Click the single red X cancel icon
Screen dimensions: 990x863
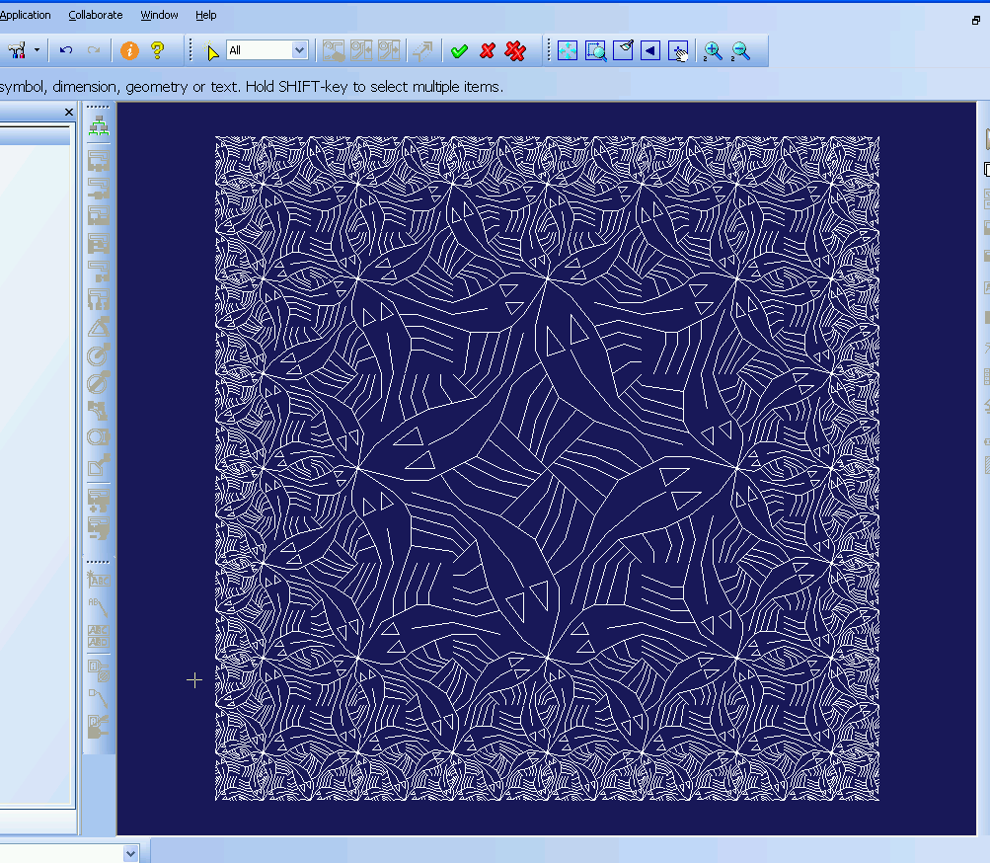click(487, 50)
